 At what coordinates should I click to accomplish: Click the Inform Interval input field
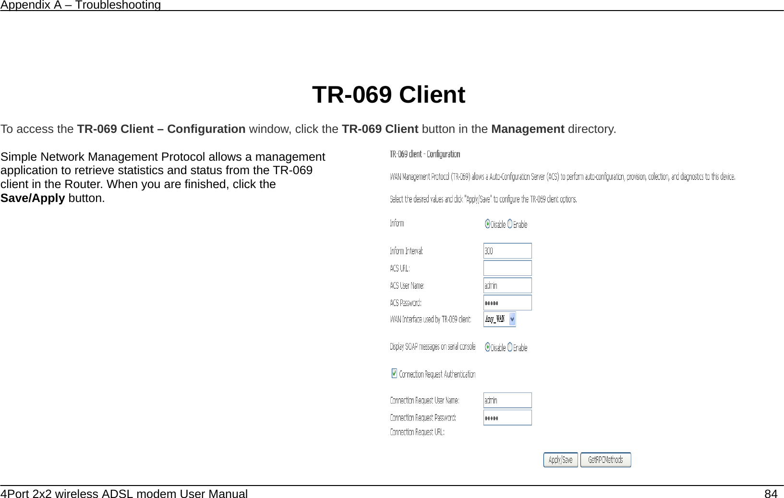click(x=507, y=251)
